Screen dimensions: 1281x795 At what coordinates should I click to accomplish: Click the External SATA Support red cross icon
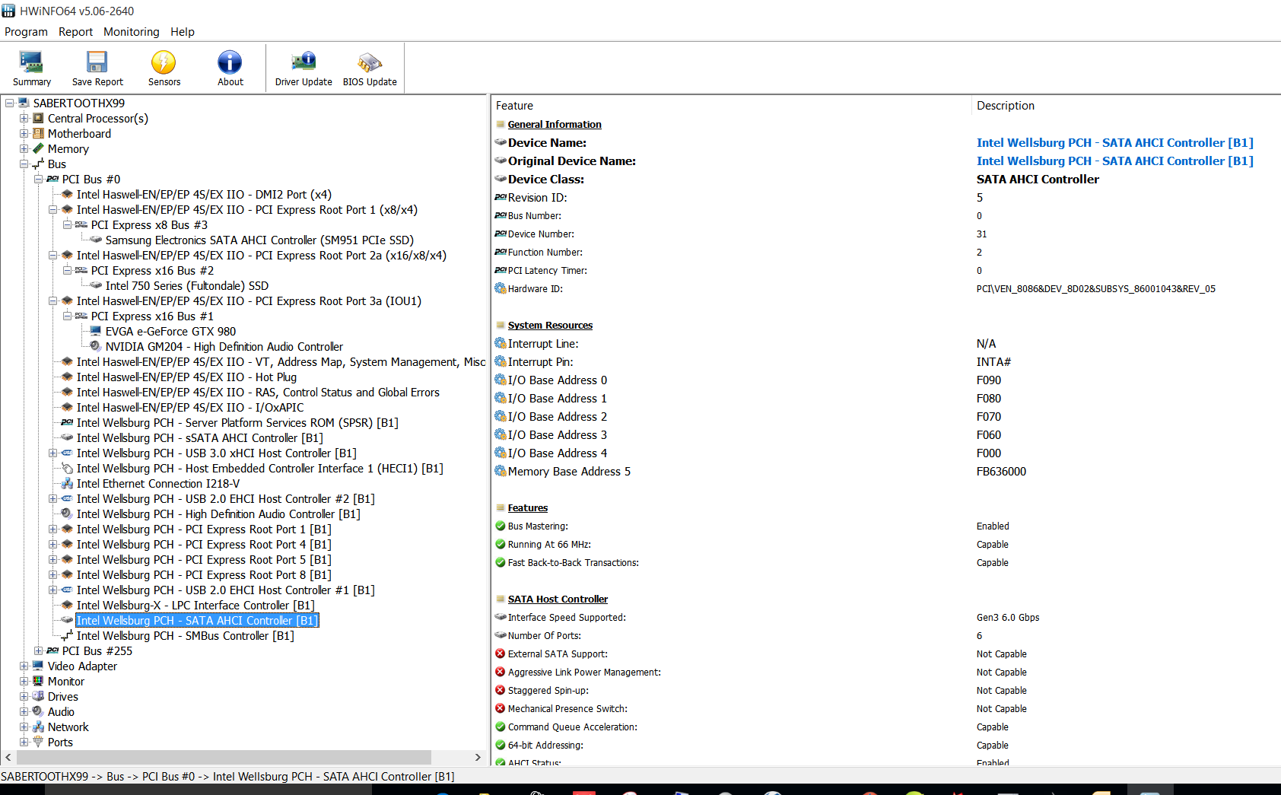click(x=501, y=653)
